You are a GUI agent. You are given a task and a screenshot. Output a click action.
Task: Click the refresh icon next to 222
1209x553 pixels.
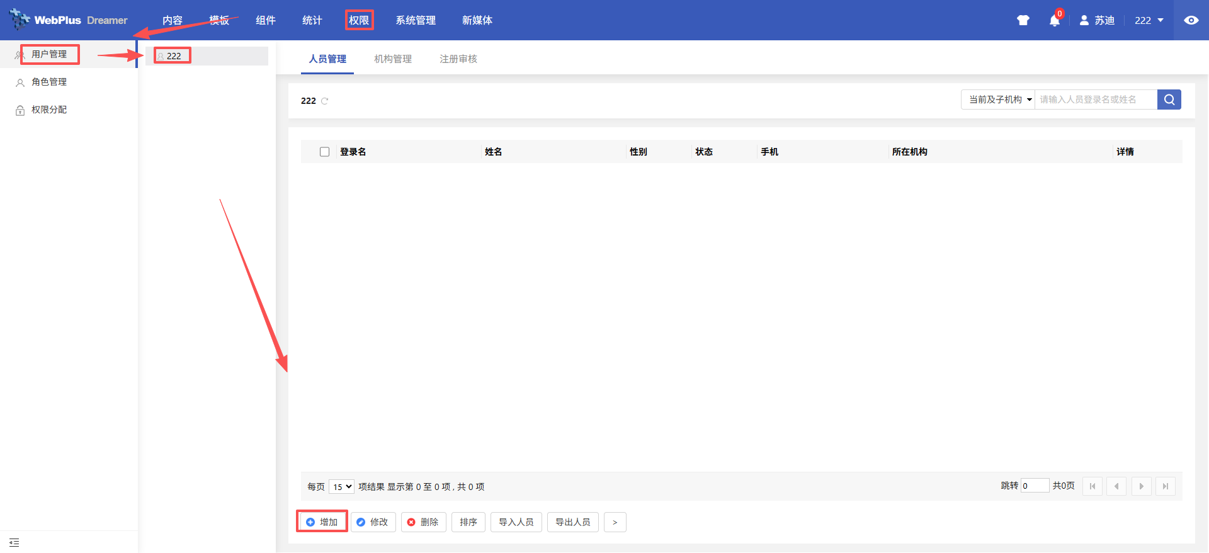[x=325, y=101]
